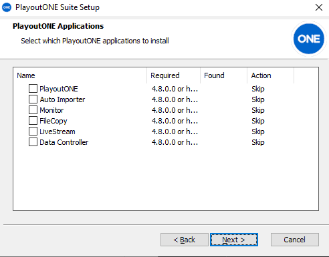Select the LiveStream row label
The image size is (329, 257).
(58, 132)
